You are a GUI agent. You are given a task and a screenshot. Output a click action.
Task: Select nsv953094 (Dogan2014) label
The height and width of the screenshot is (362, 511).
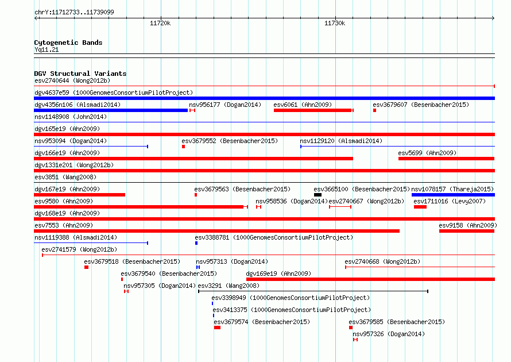tap(71, 141)
